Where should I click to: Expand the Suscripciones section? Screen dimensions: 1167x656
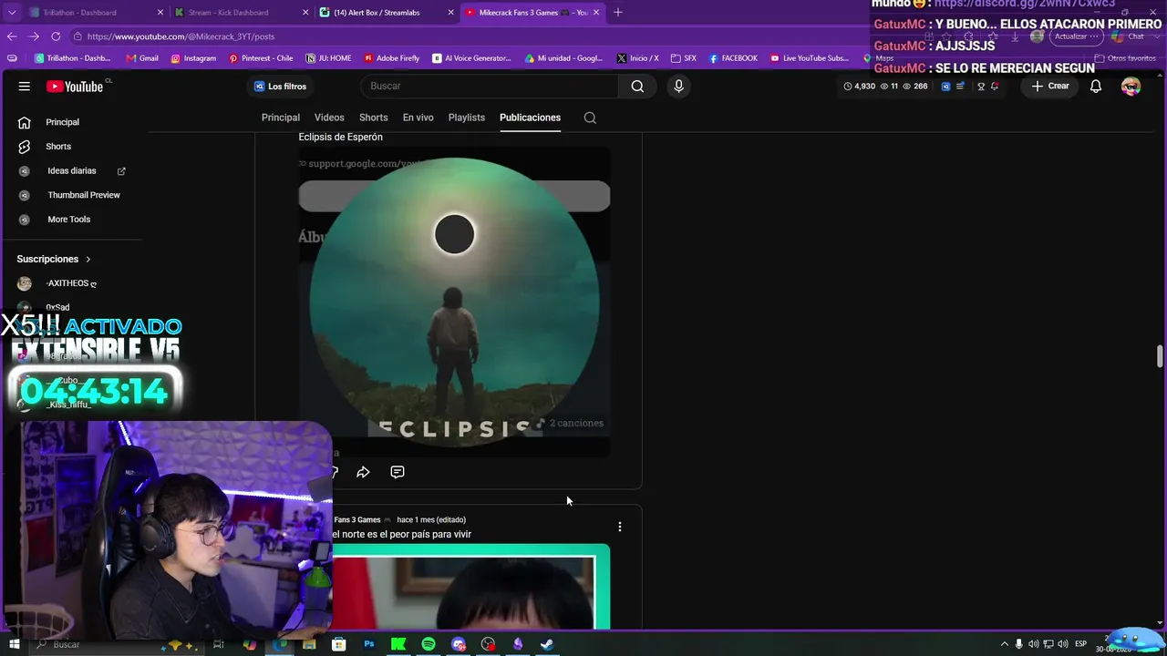pyautogui.click(x=54, y=259)
